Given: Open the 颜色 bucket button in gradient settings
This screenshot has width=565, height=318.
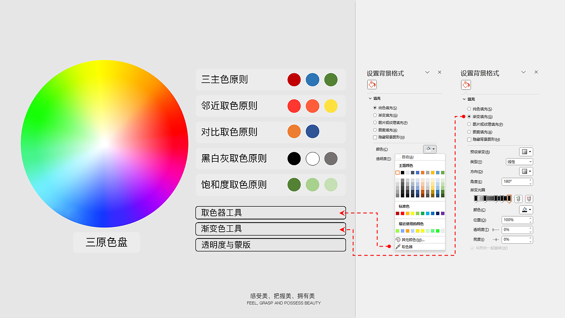Looking at the screenshot, I should coord(526,210).
